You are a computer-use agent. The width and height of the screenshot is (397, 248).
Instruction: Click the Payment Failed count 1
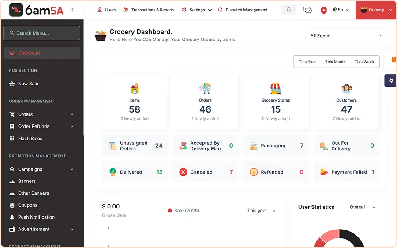(x=373, y=172)
